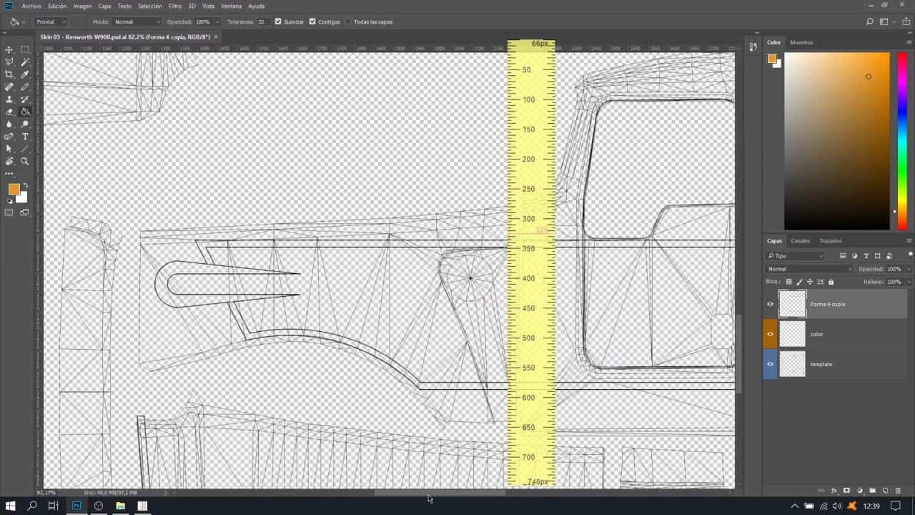Click the delete layer trash icon
Screen dimensions: 915x515
pos(898,491)
